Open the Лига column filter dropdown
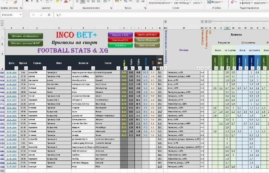Viewport: 269px width, 173px height. (x=69, y=68)
